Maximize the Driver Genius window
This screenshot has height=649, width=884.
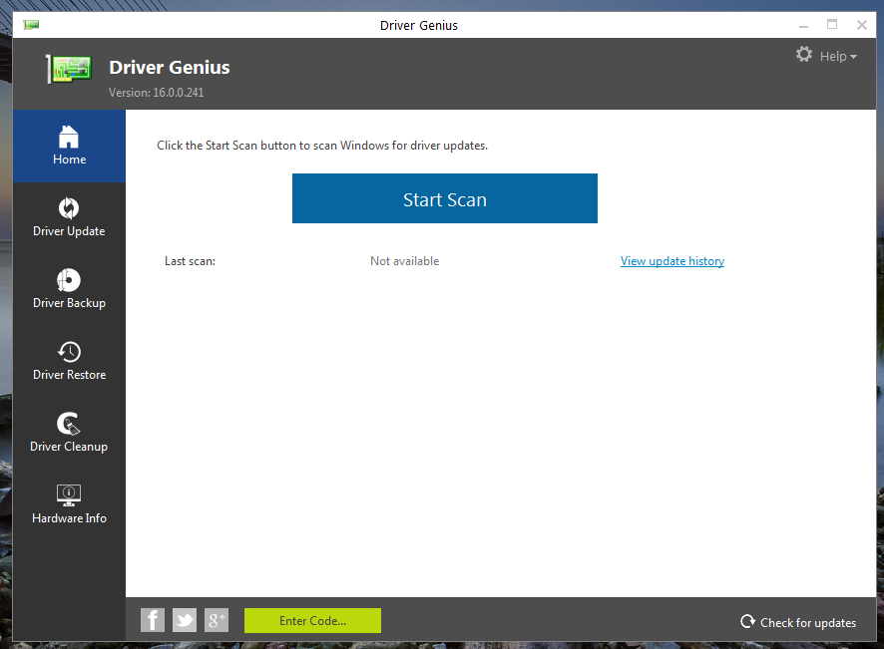[832, 24]
